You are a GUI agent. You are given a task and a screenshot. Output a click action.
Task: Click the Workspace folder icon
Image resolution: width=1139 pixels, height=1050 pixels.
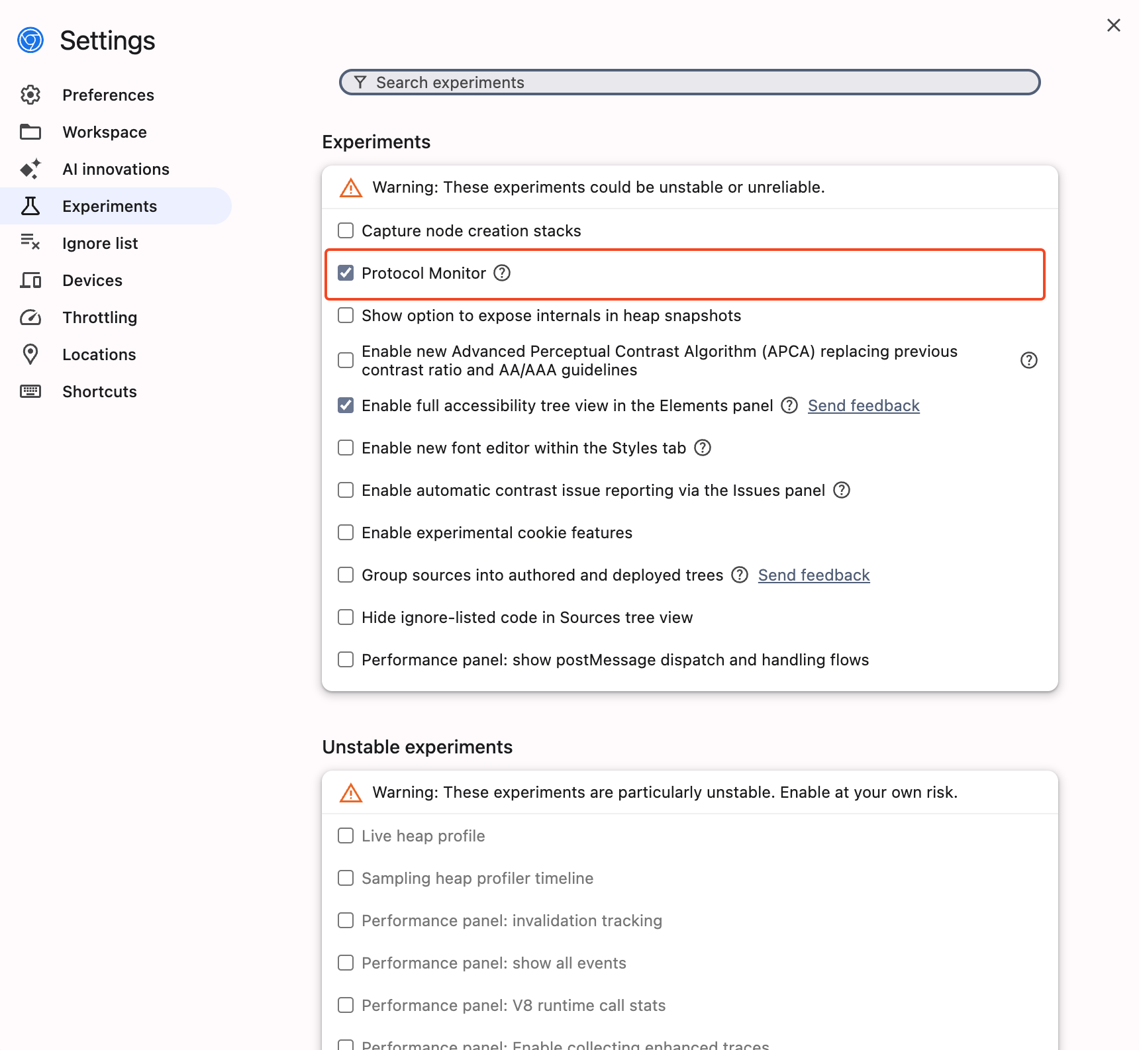tap(30, 132)
